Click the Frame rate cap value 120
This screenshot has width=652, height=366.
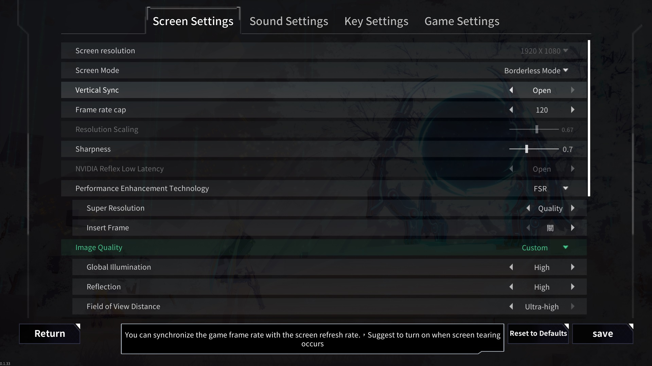pyautogui.click(x=542, y=110)
